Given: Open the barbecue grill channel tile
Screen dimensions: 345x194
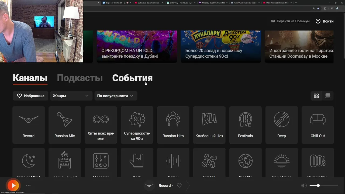Looking at the screenshot, I should point(65,162).
